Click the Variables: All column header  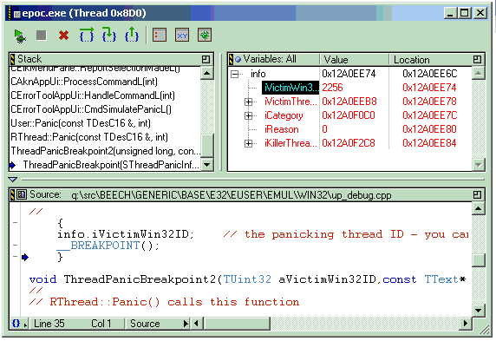(274, 59)
